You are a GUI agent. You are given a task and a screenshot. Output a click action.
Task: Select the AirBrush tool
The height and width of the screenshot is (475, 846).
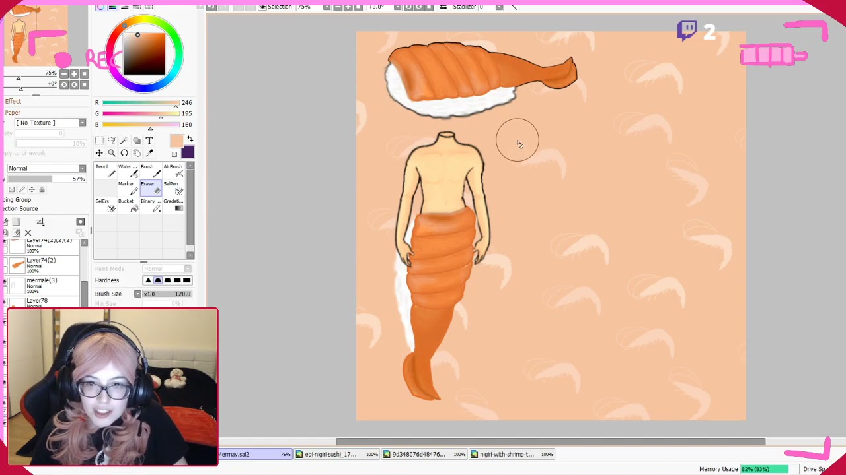click(x=174, y=170)
